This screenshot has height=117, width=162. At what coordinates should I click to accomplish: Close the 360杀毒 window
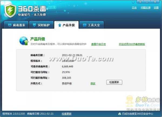[x=155, y=2]
